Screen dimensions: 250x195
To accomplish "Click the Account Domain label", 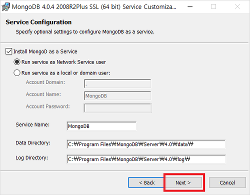I will click(x=45, y=82).
